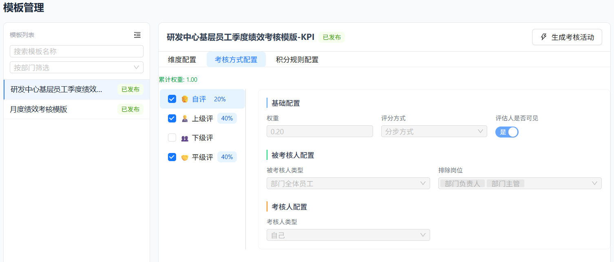Click the 基础配置 section heading
The image size is (614, 262).
tap(286, 103)
